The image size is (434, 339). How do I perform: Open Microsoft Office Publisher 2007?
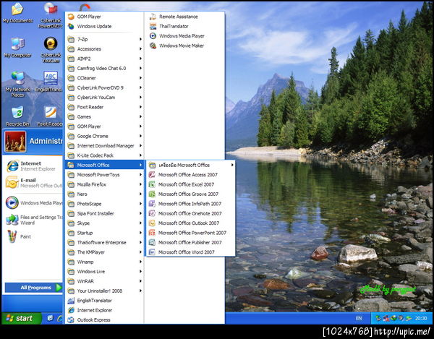click(190, 242)
